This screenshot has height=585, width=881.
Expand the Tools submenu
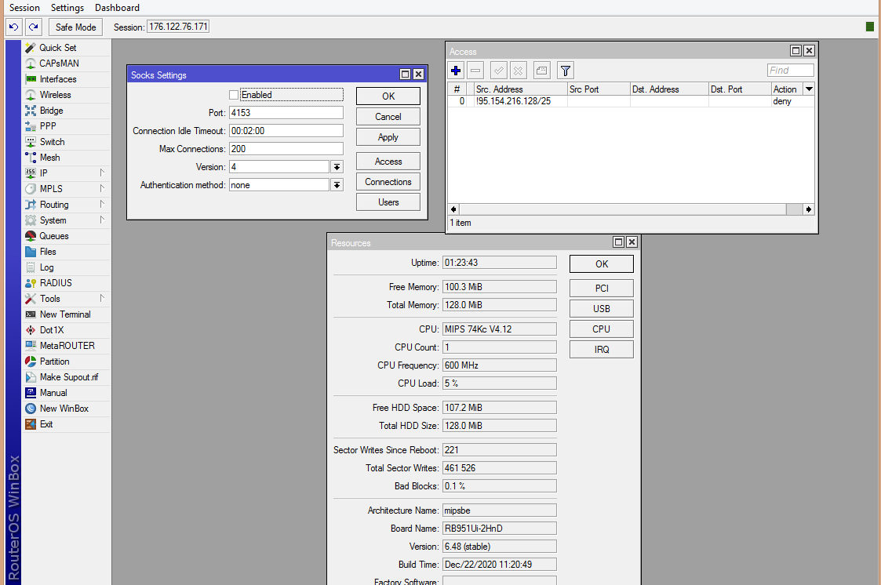pyautogui.click(x=102, y=299)
